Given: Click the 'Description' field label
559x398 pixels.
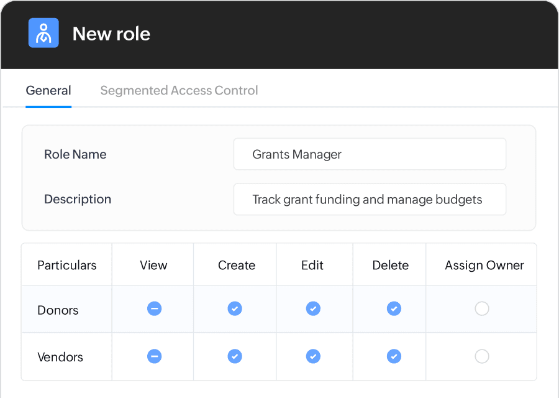Looking at the screenshot, I should (x=78, y=199).
